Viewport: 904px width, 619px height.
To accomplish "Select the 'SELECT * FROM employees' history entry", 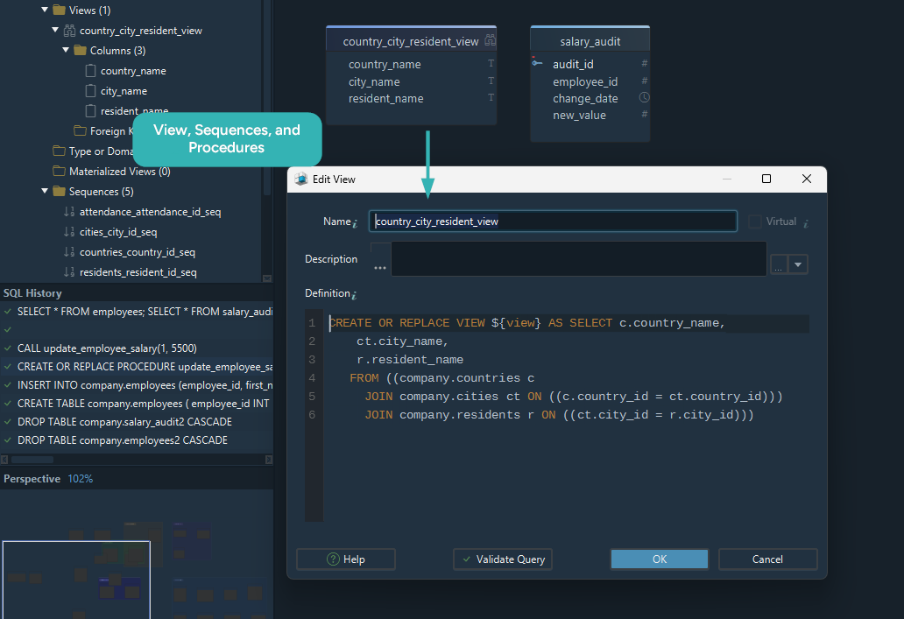I will coord(137,311).
